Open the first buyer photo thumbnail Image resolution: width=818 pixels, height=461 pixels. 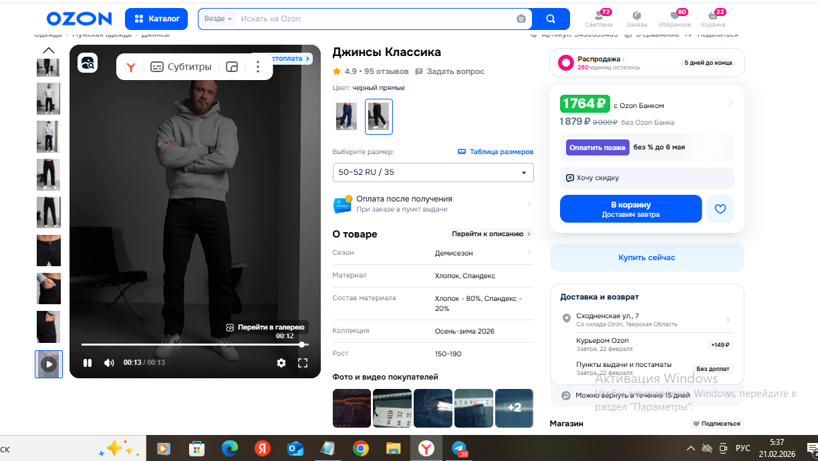pos(352,408)
